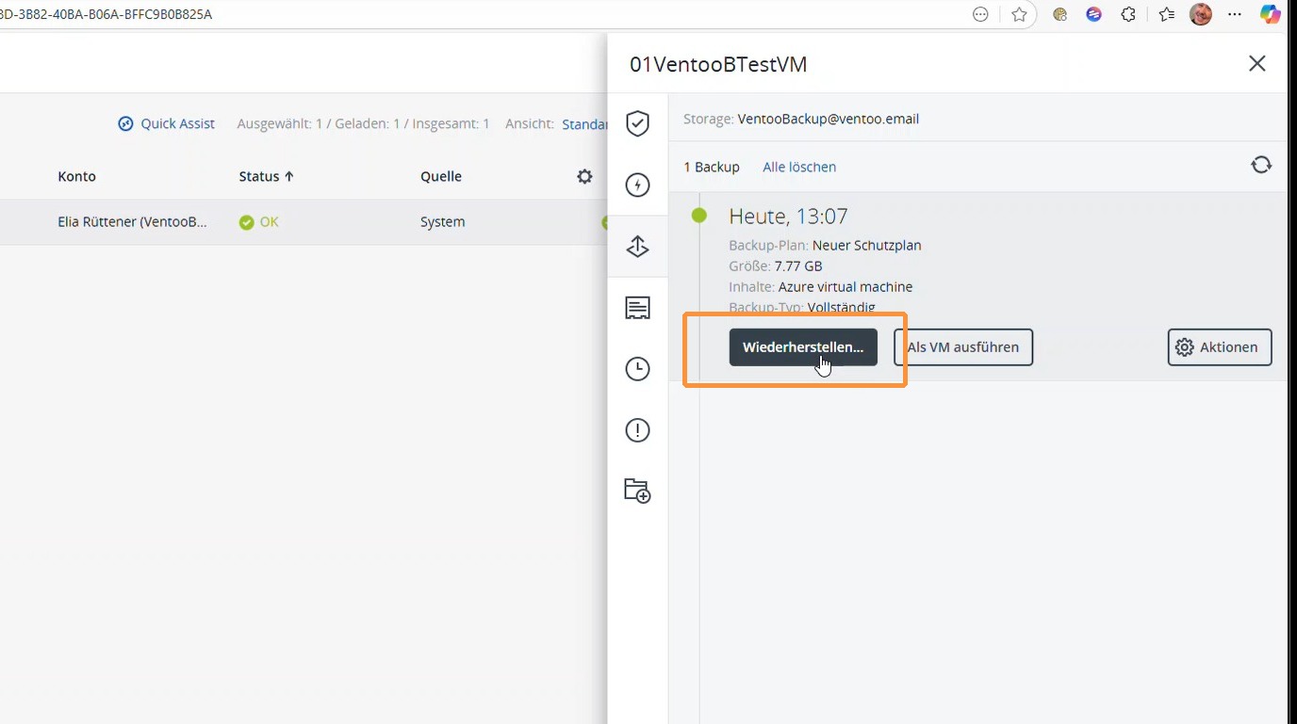
Task: Click the System source cell
Action: [x=443, y=222]
